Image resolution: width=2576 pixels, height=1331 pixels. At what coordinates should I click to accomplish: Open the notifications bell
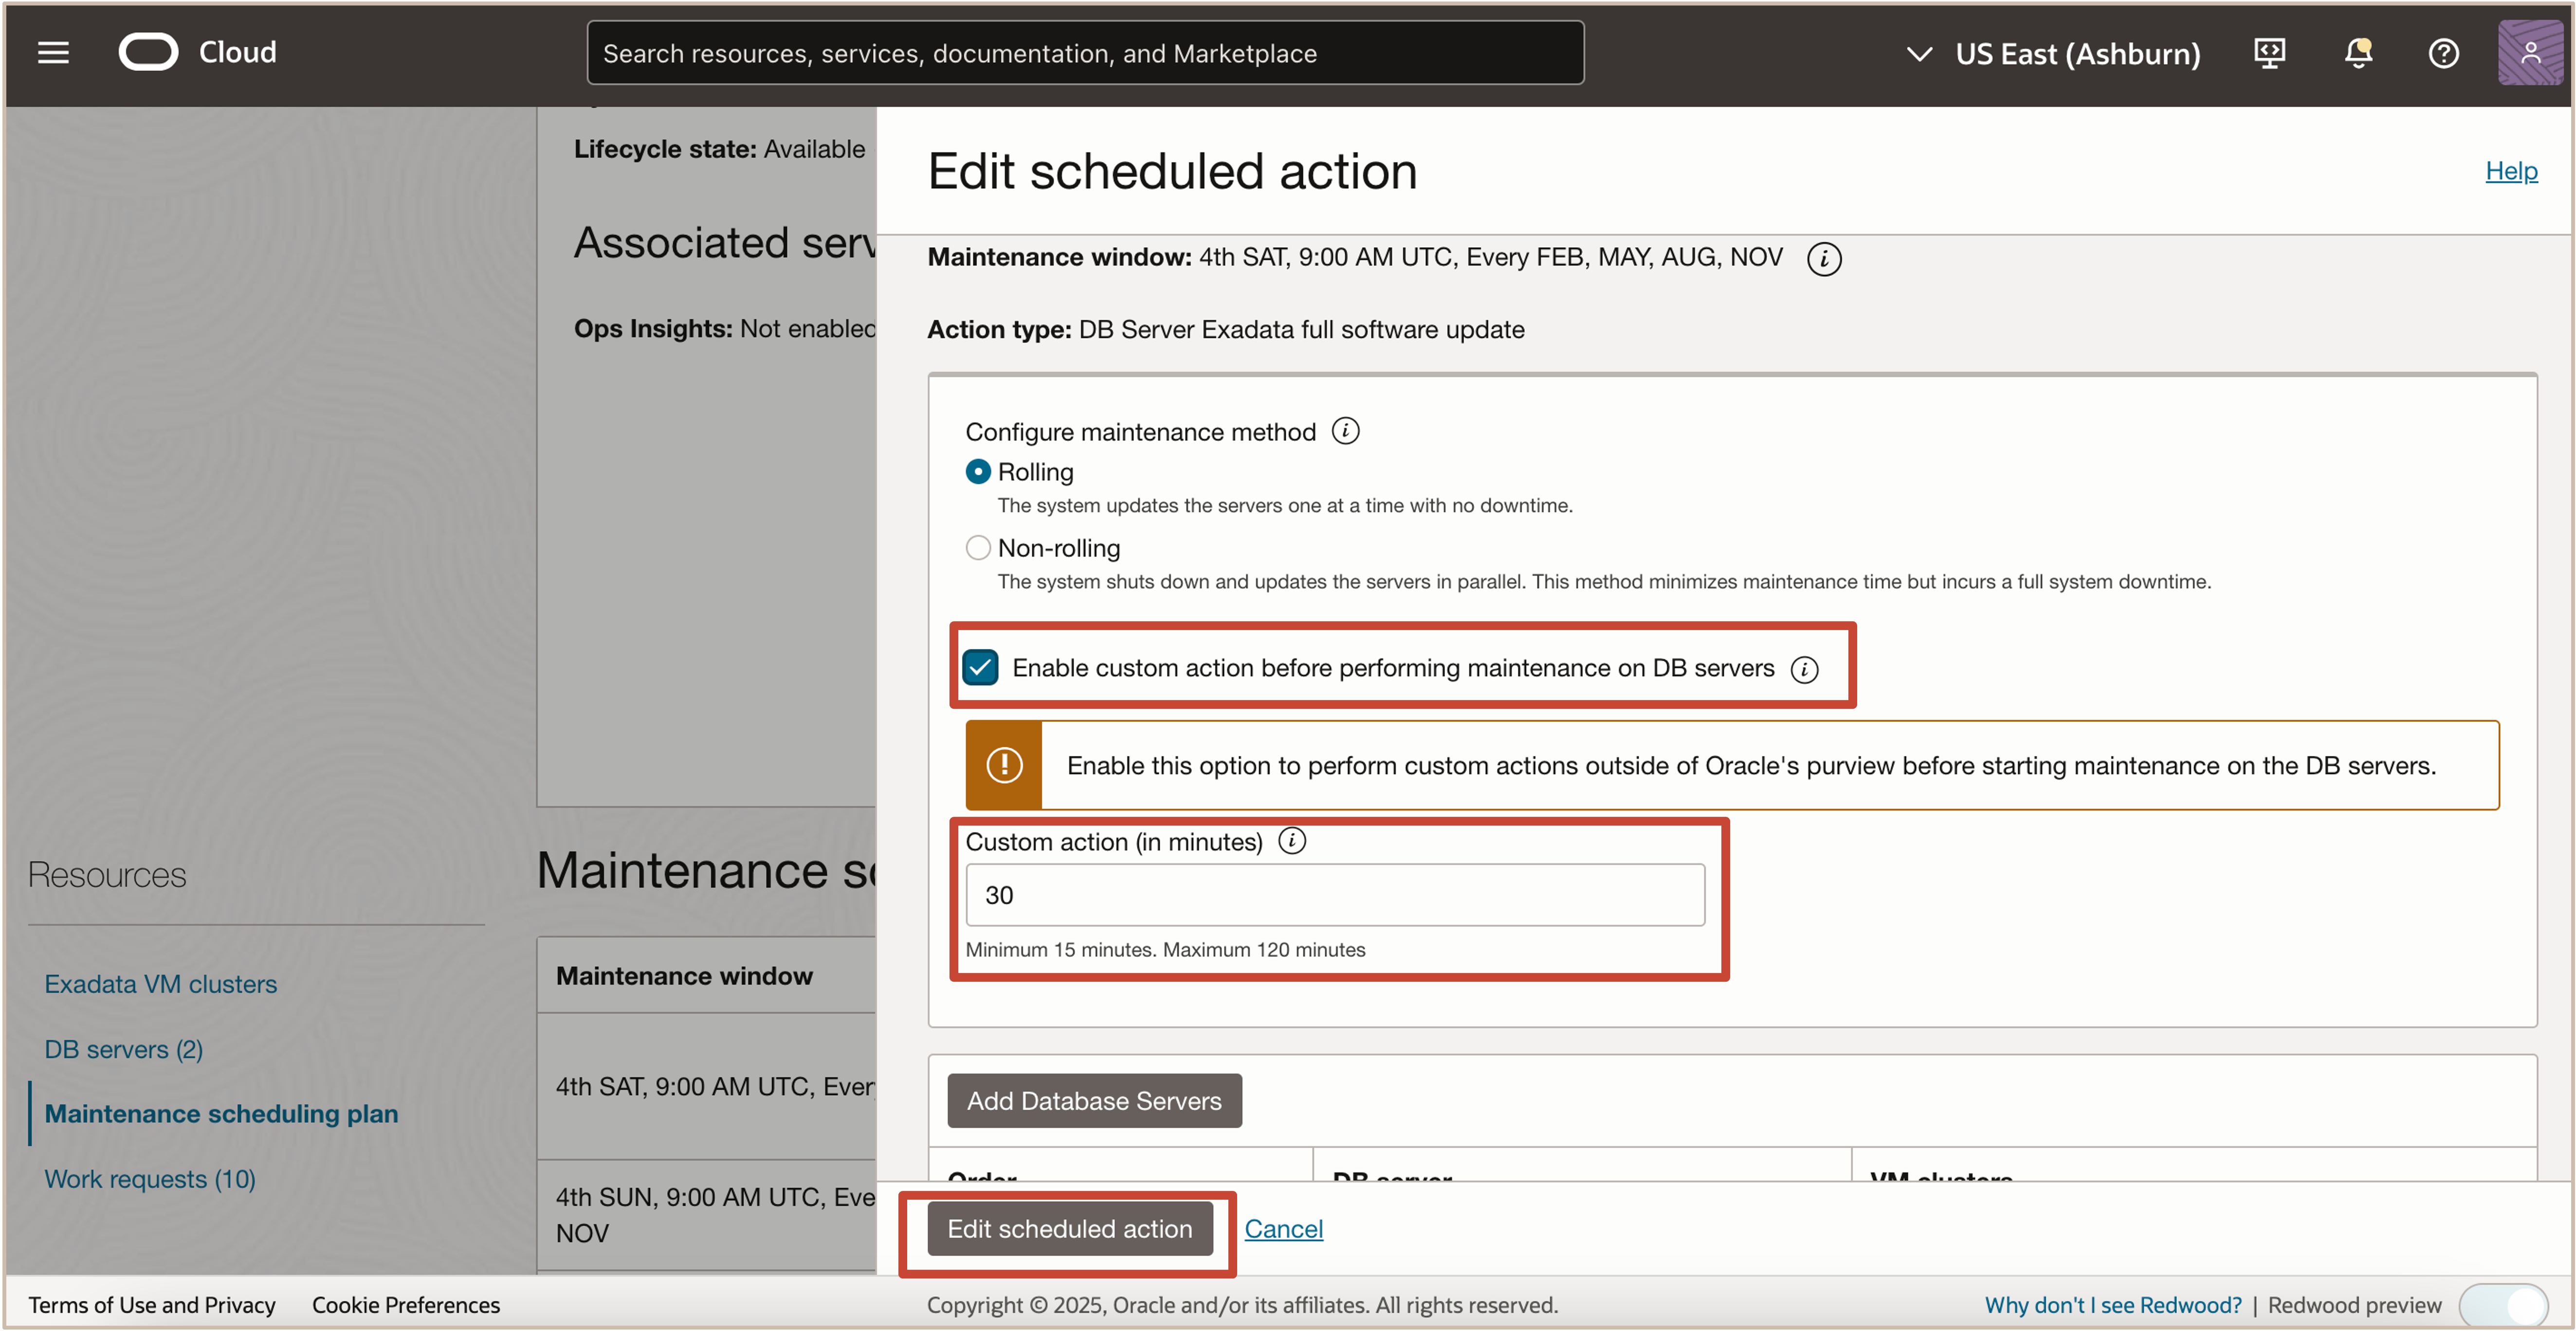click(x=2357, y=53)
